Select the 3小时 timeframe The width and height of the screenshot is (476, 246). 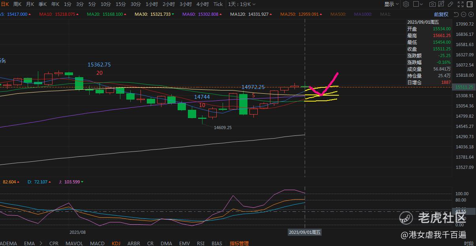click(x=186, y=4)
